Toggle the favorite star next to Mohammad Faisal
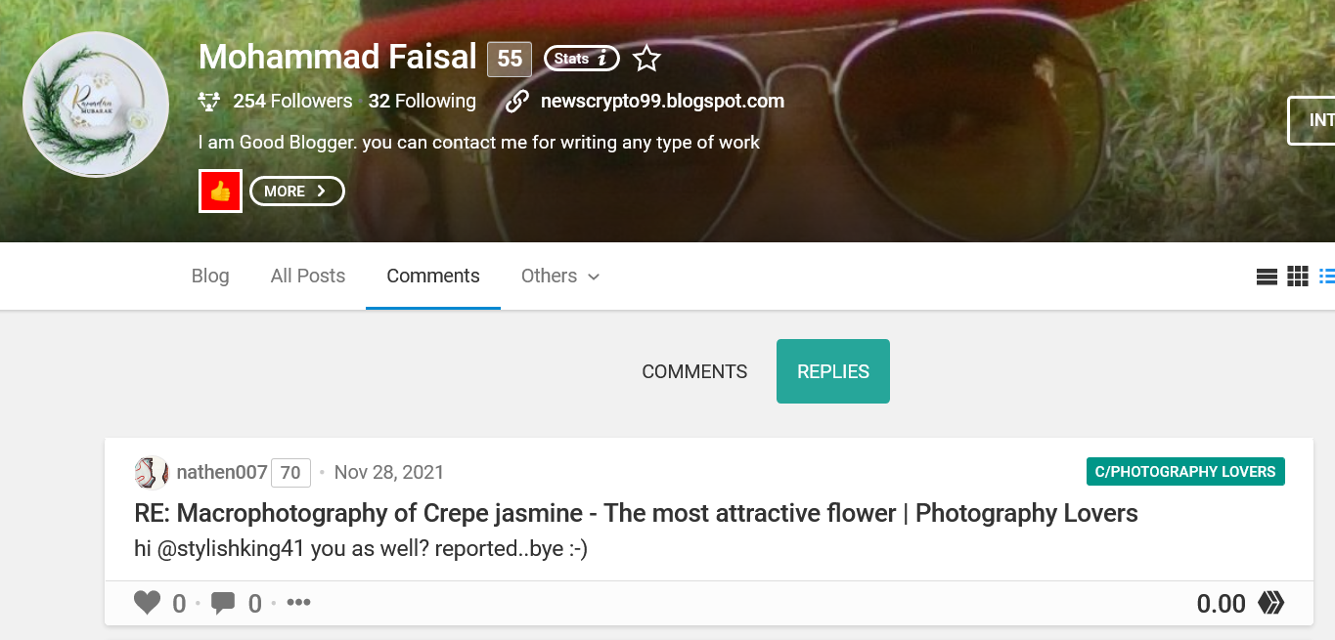The width and height of the screenshot is (1335, 640). tap(645, 58)
